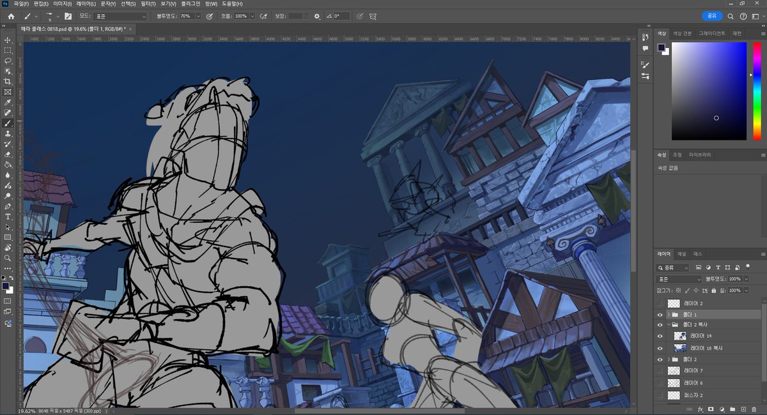
Task: Expand the 폴더 1 layer group
Action: pos(669,315)
